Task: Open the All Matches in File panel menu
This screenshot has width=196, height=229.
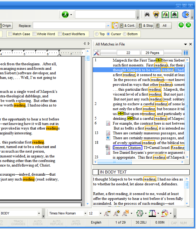Action: point(185,44)
